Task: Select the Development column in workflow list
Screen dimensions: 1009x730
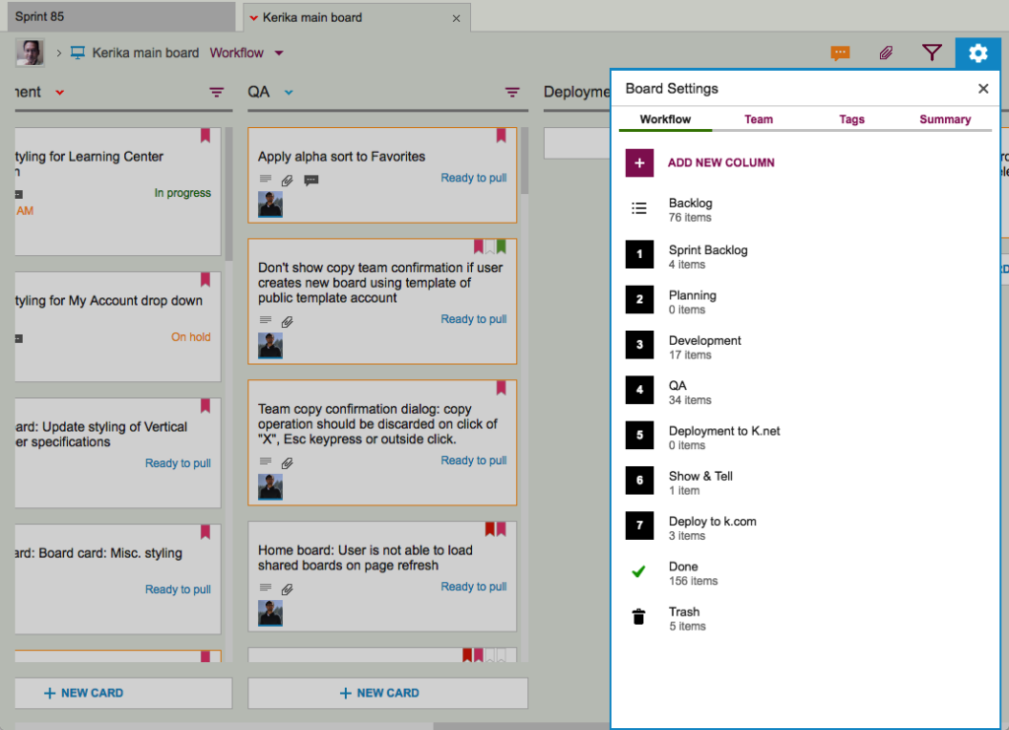Action: [x=705, y=347]
